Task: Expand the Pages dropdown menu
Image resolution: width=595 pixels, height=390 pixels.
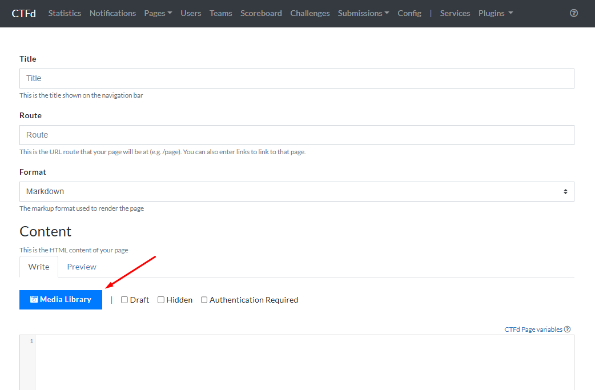Action: tap(158, 13)
